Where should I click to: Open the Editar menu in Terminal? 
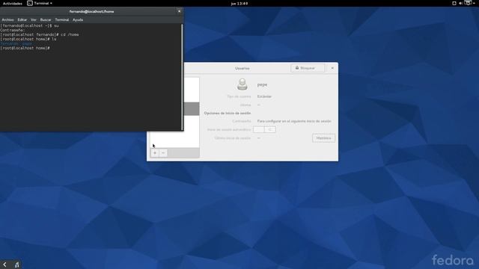click(x=22, y=19)
